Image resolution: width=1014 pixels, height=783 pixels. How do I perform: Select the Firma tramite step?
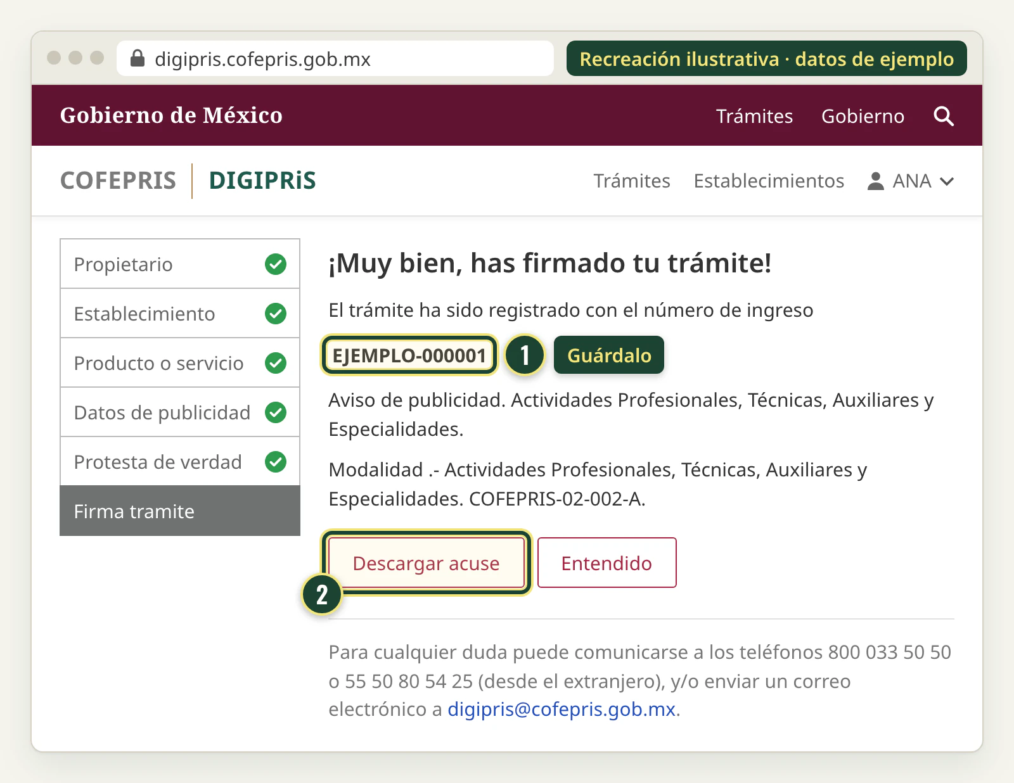[180, 511]
